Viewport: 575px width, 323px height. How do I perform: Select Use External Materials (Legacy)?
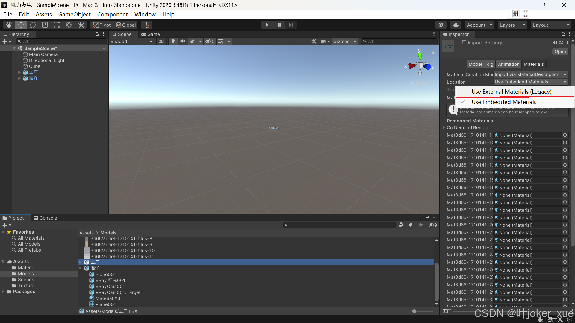point(512,92)
